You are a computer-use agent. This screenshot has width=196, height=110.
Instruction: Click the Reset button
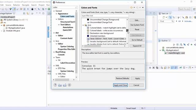click(137, 29)
